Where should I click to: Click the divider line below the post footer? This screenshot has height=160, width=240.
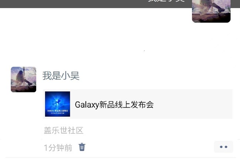click(x=121, y=157)
